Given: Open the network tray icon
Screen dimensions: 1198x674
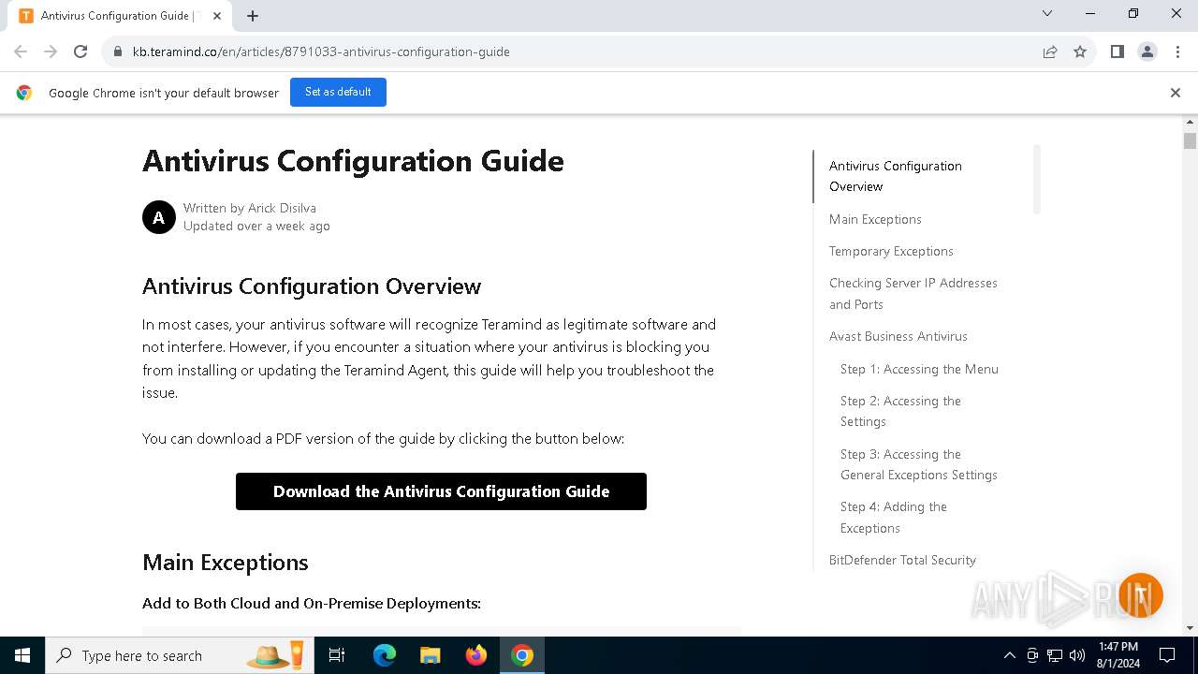Looking at the screenshot, I should click(1055, 655).
